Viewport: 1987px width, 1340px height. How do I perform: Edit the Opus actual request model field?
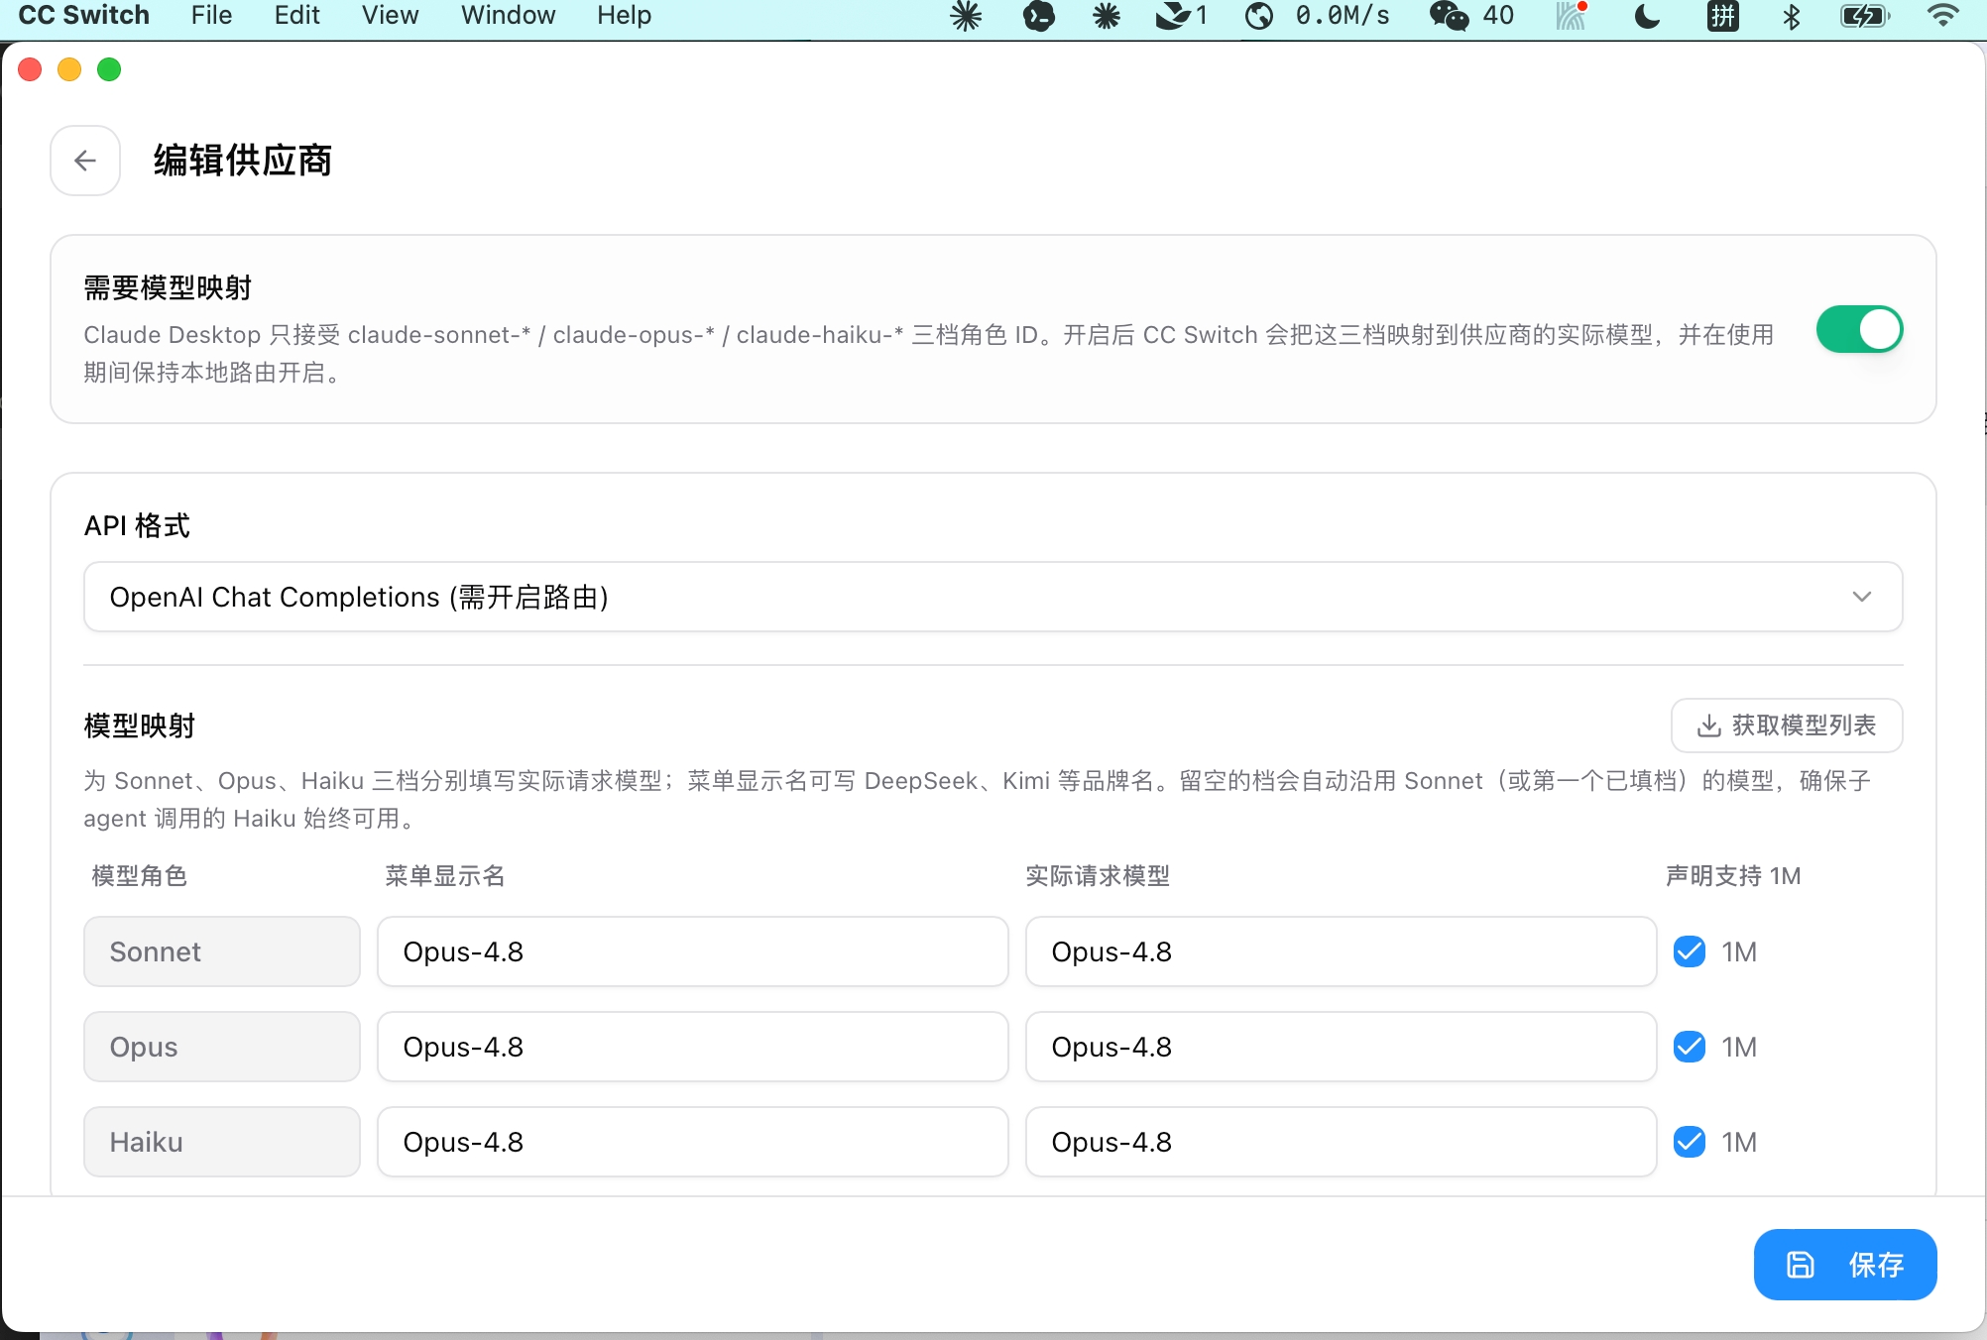1342,1047
